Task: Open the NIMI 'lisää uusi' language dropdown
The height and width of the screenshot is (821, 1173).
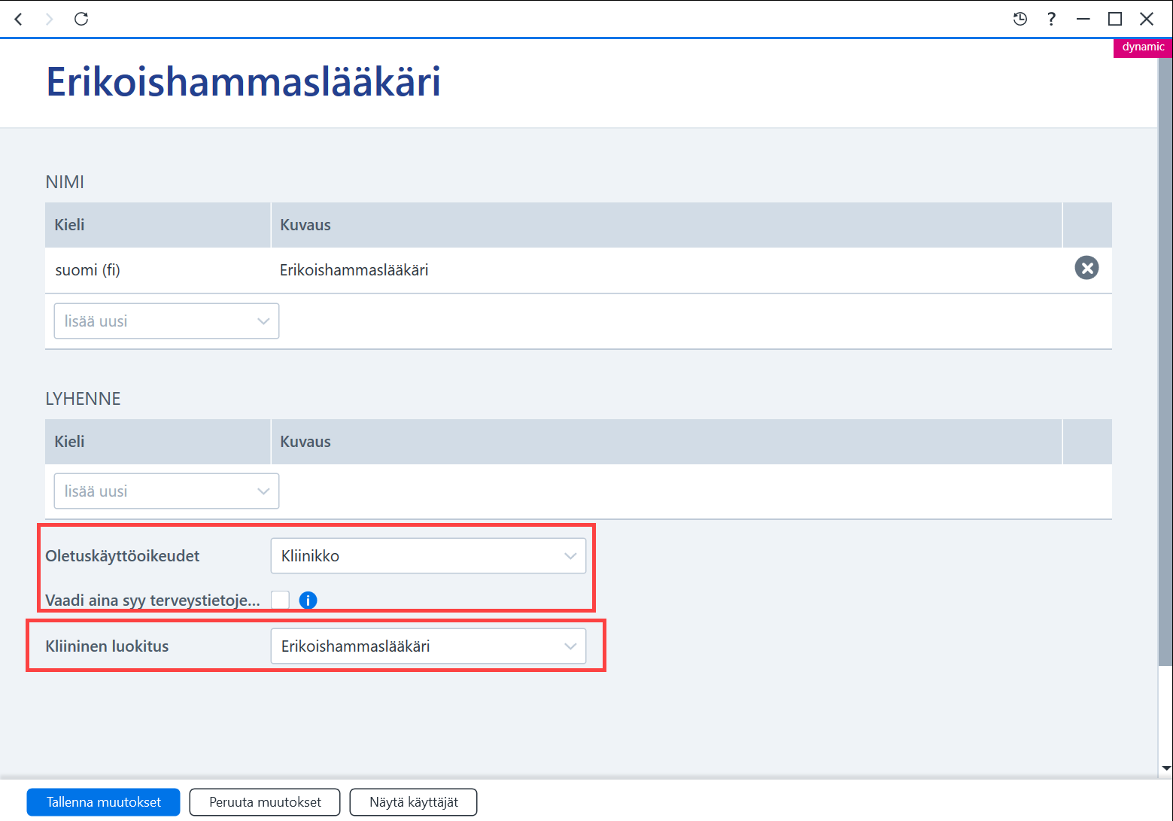Action: (166, 321)
